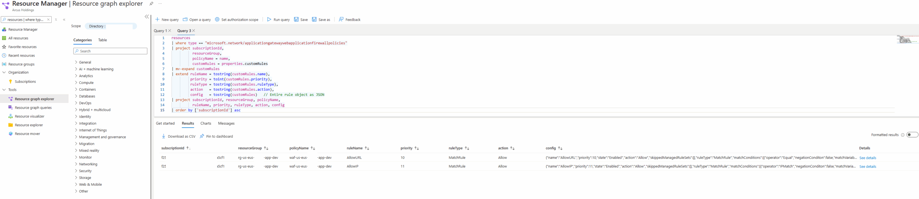Open the Table tab in schema panel

(x=103, y=40)
